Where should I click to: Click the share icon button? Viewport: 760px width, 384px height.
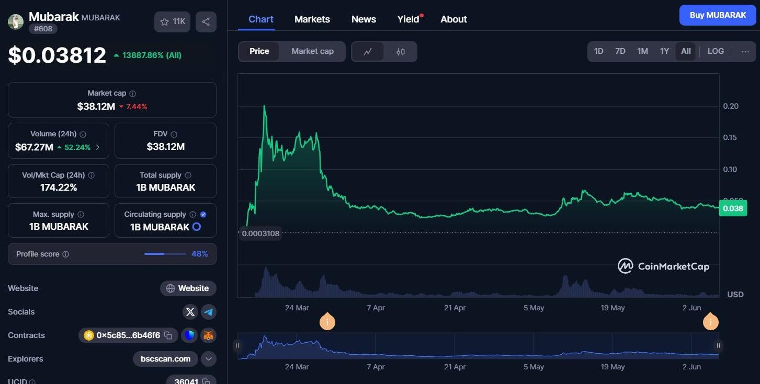click(x=206, y=21)
